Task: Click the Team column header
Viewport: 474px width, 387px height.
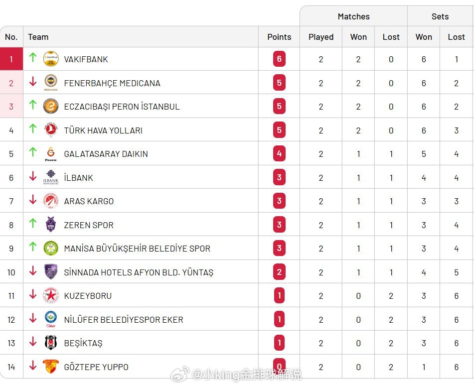Action: (x=38, y=37)
